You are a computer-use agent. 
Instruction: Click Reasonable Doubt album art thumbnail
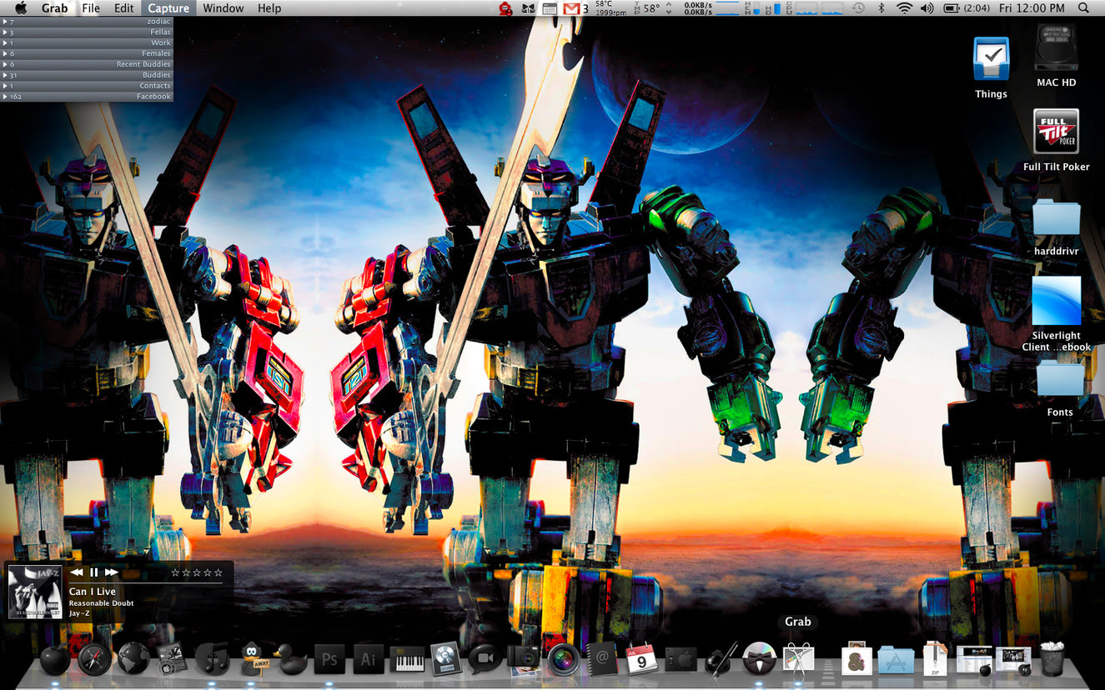[35, 592]
